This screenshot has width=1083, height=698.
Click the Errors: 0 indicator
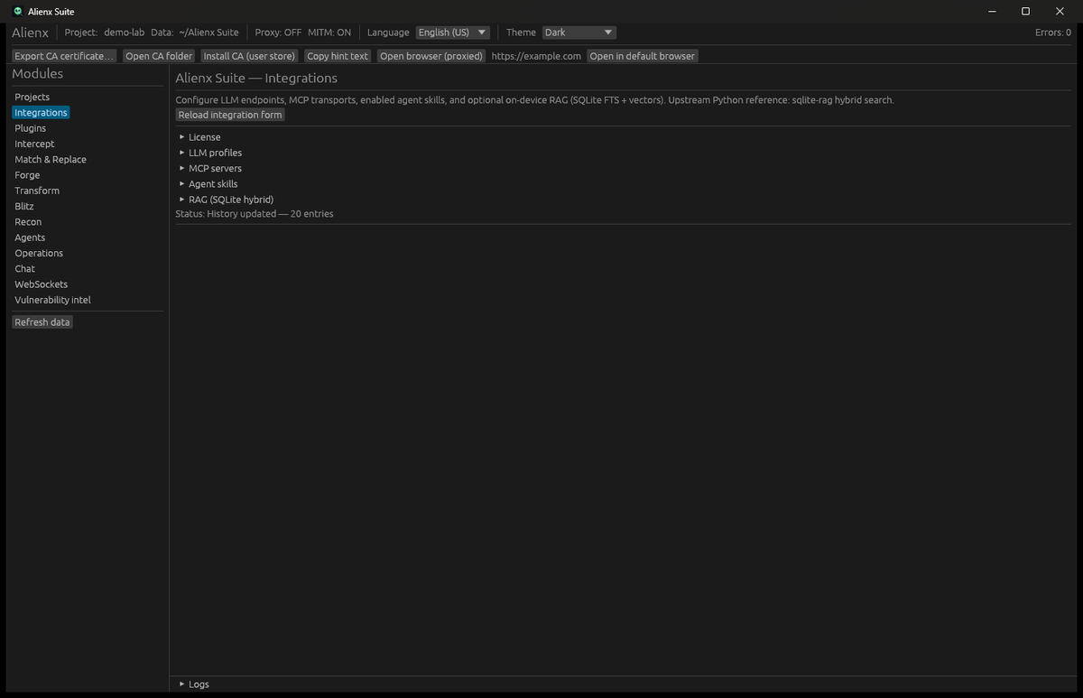tap(1053, 33)
